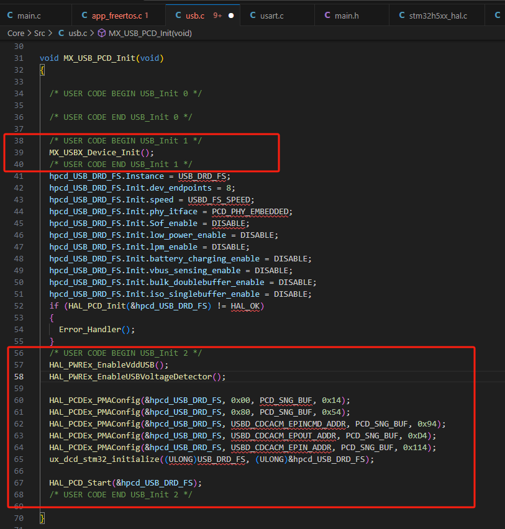The height and width of the screenshot is (529, 505).
Task: Click vbus_sensing_enable on line 49
Action: tap(195, 271)
